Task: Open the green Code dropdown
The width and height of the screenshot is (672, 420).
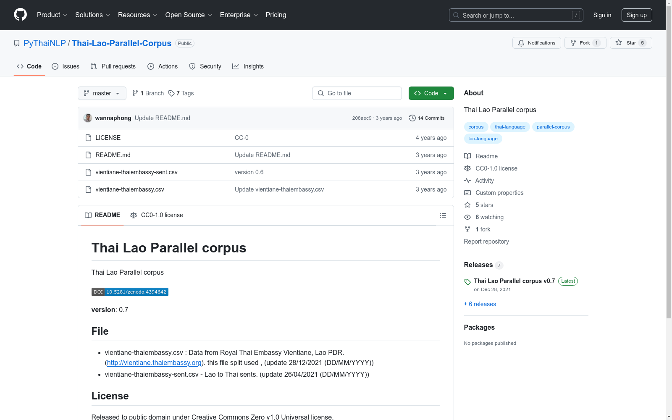Action: [x=431, y=93]
